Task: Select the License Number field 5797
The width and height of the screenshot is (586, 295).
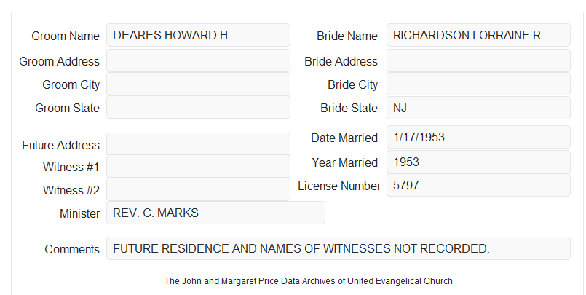Action: [x=478, y=185]
